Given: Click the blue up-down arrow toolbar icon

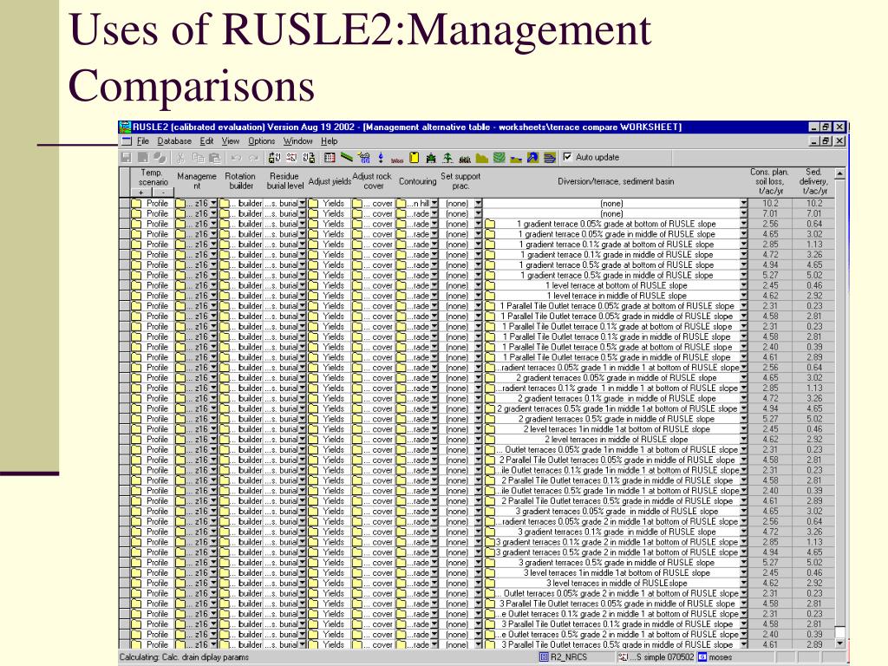Looking at the screenshot, I should point(381,158).
